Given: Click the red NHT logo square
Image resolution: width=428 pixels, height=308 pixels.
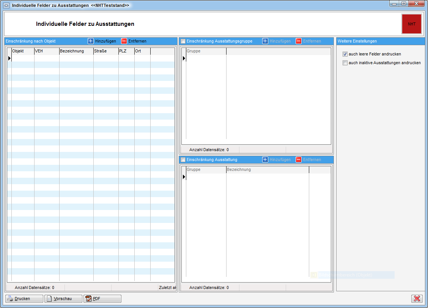Looking at the screenshot, I should [x=411, y=24].
